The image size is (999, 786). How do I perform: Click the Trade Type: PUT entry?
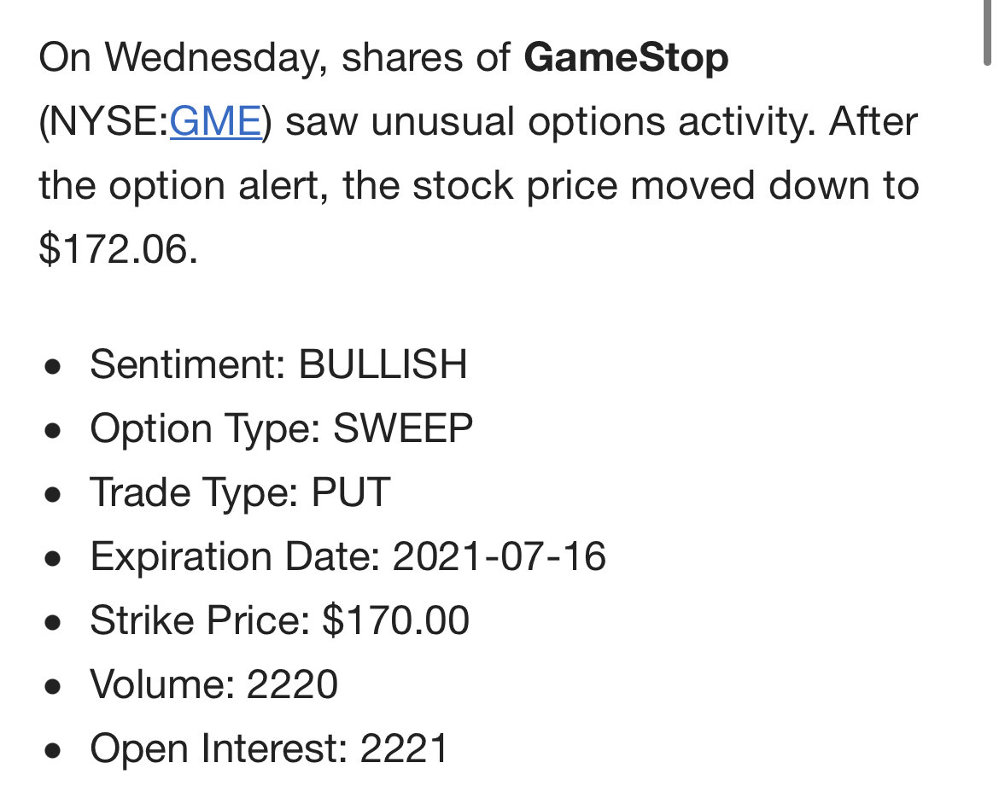click(x=240, y=492)
